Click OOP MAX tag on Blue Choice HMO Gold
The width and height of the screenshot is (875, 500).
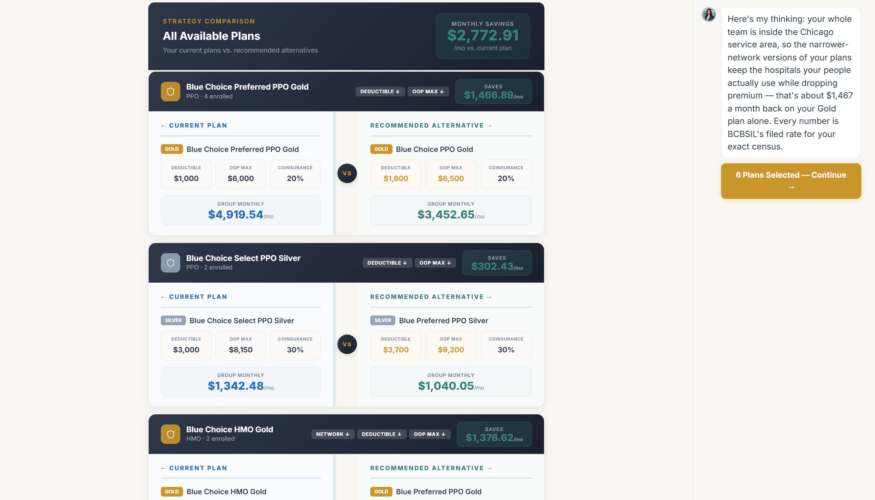tap(430, 434)
